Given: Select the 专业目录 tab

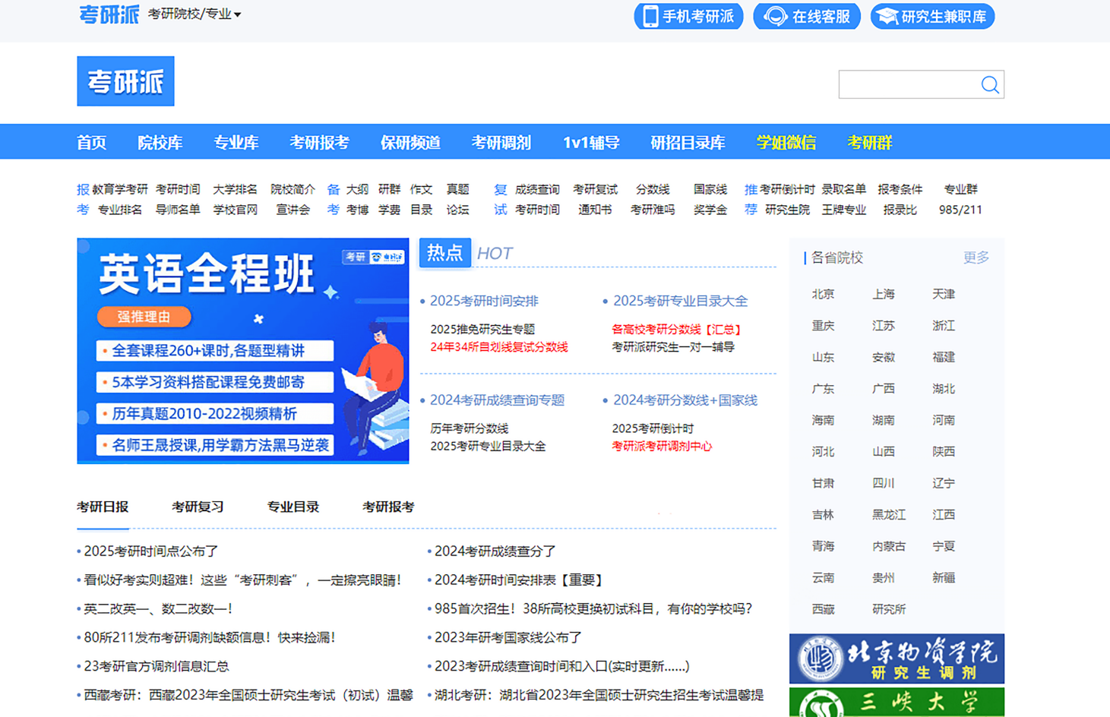Looking at the screenshot, I should 293,507.
